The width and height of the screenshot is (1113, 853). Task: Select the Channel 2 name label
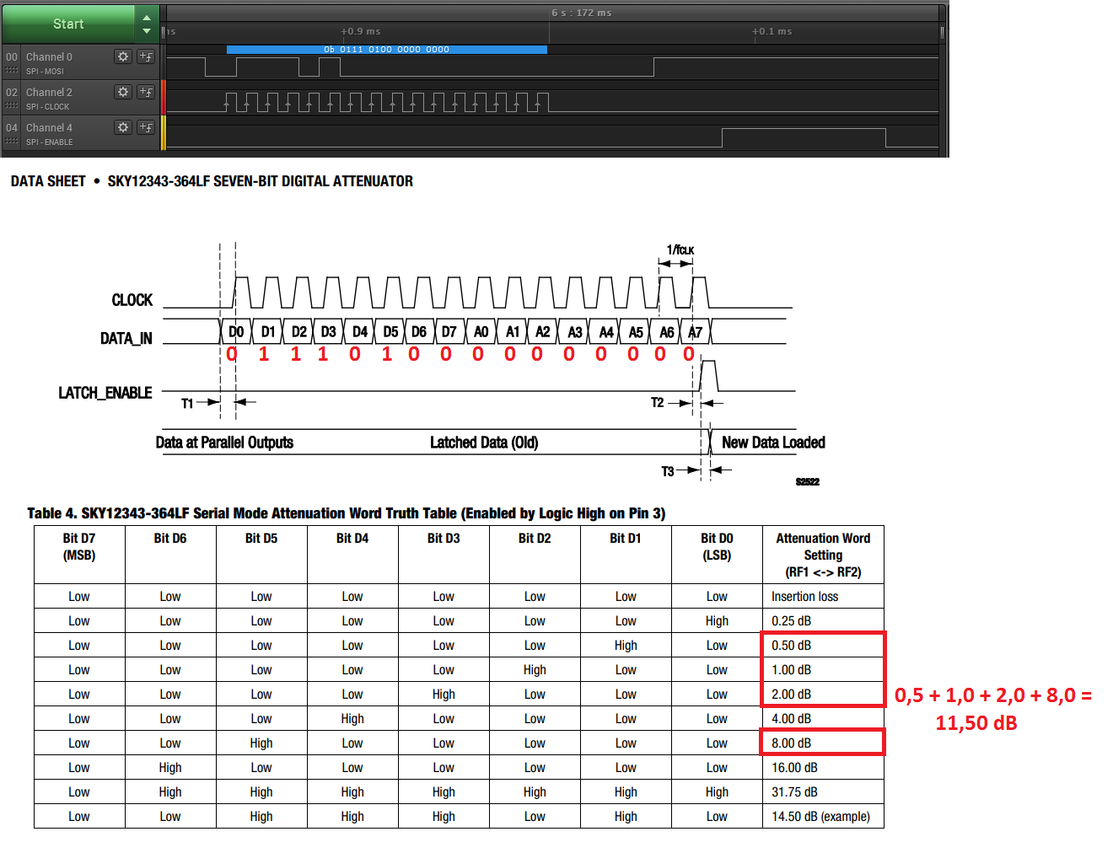(49, 93)
